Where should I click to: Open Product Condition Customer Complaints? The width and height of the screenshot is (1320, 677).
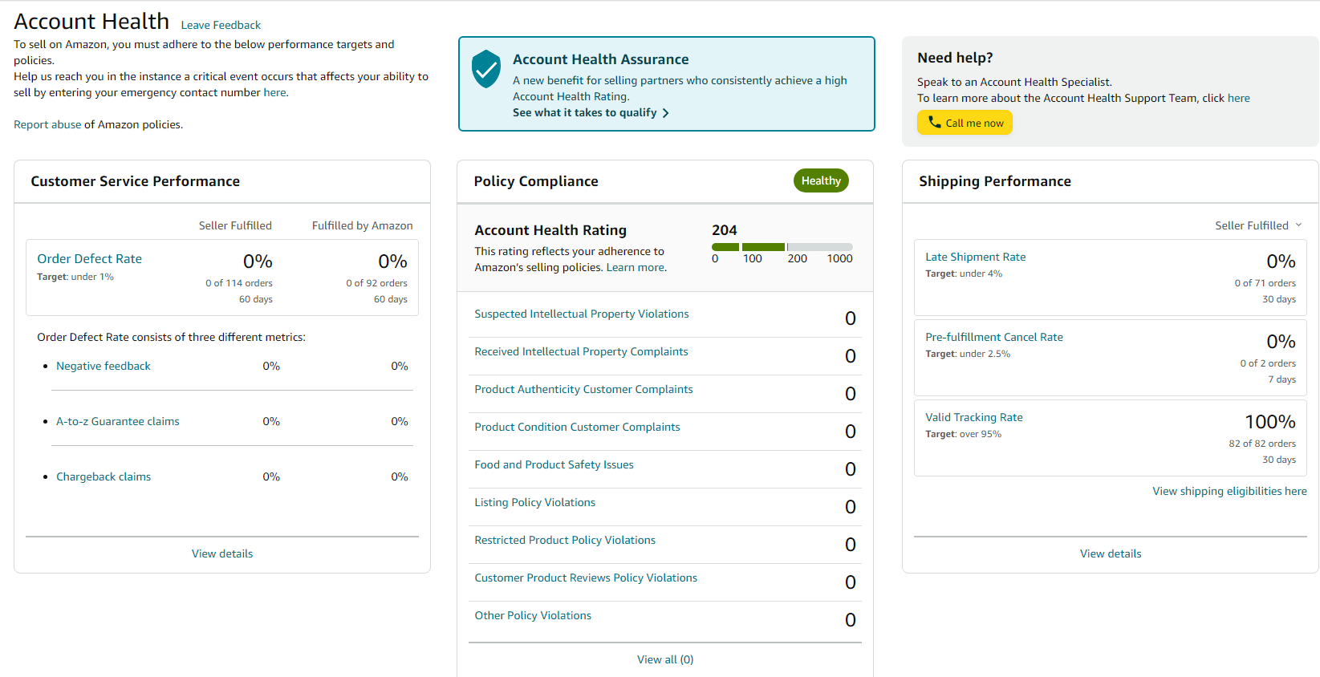(x=577, y=427)
